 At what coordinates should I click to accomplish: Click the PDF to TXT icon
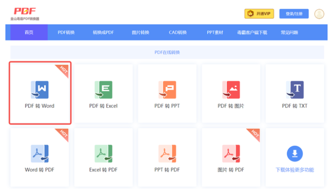pyautogui.click(x=295, y=90)
